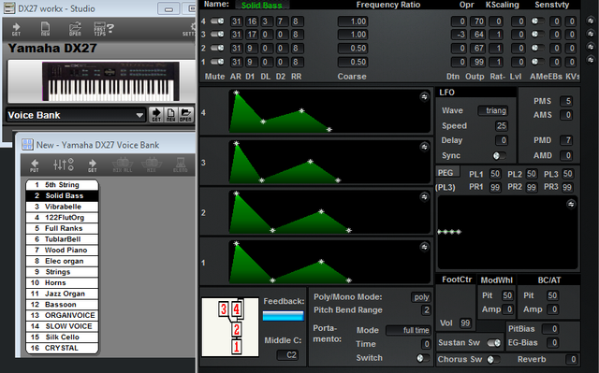
Task: Click swap icon on operator 2 envelope
Action: 424,197
